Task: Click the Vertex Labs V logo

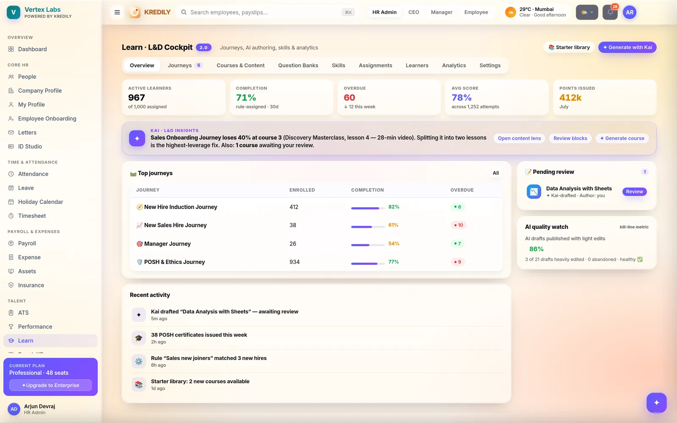Action: (x=14, y=12)
